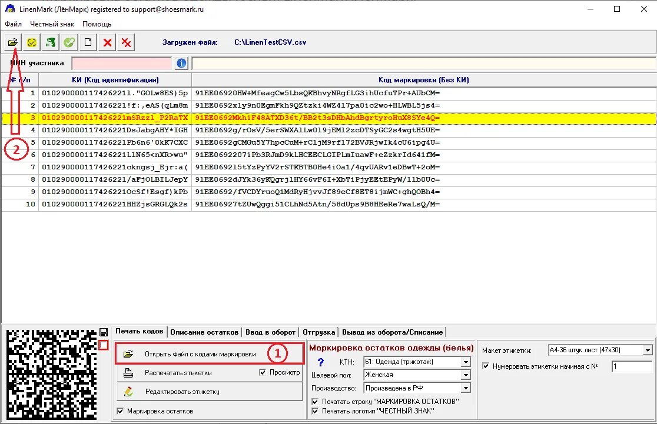Toggle the Просмотр checkbox

(x=263, y=372)
